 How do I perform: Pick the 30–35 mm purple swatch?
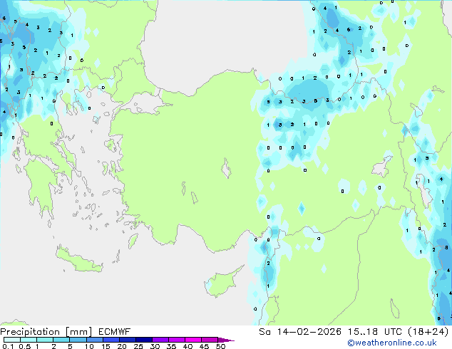[x=160, y=340]
